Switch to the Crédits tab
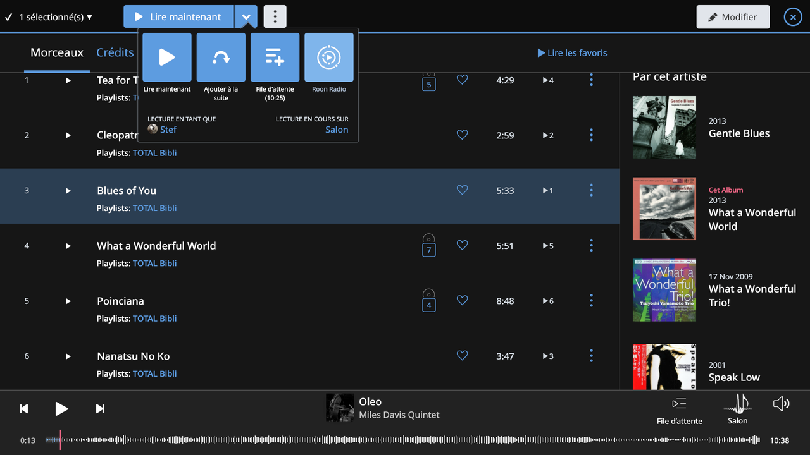 point(115,52)
